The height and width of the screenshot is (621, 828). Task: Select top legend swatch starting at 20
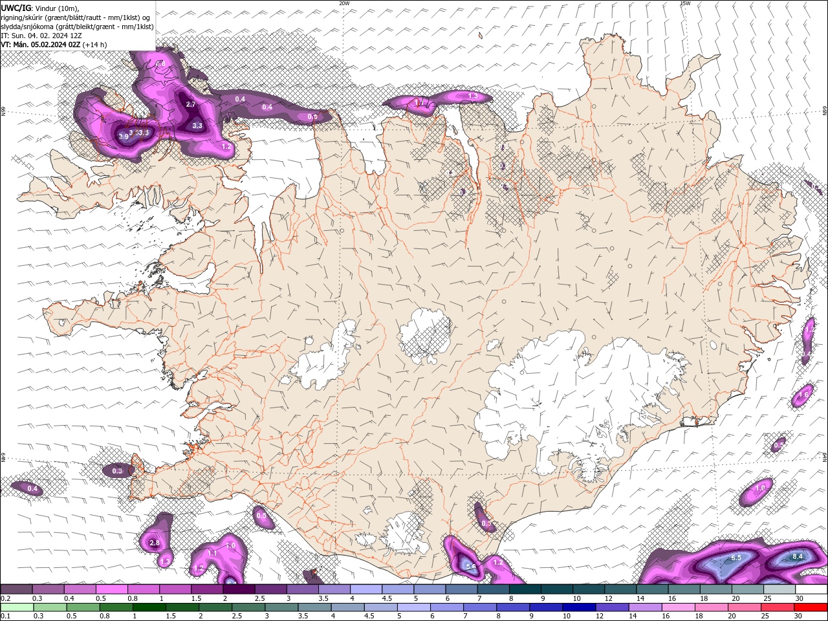pos(748,589)
